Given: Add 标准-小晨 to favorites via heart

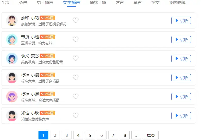Looking at the screenshot, I should pos(76,96).
